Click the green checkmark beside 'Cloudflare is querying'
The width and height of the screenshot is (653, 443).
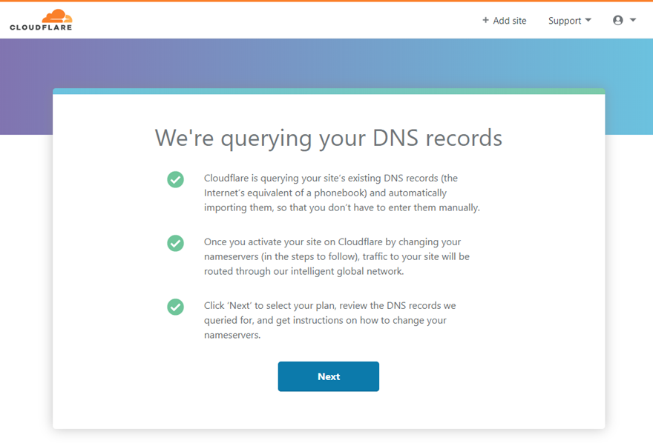coord(175,179)
